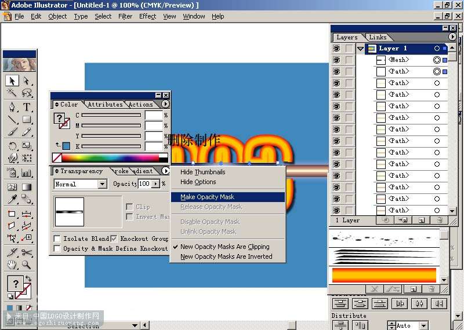Select the Blend tool

click(x=27, y=199)
